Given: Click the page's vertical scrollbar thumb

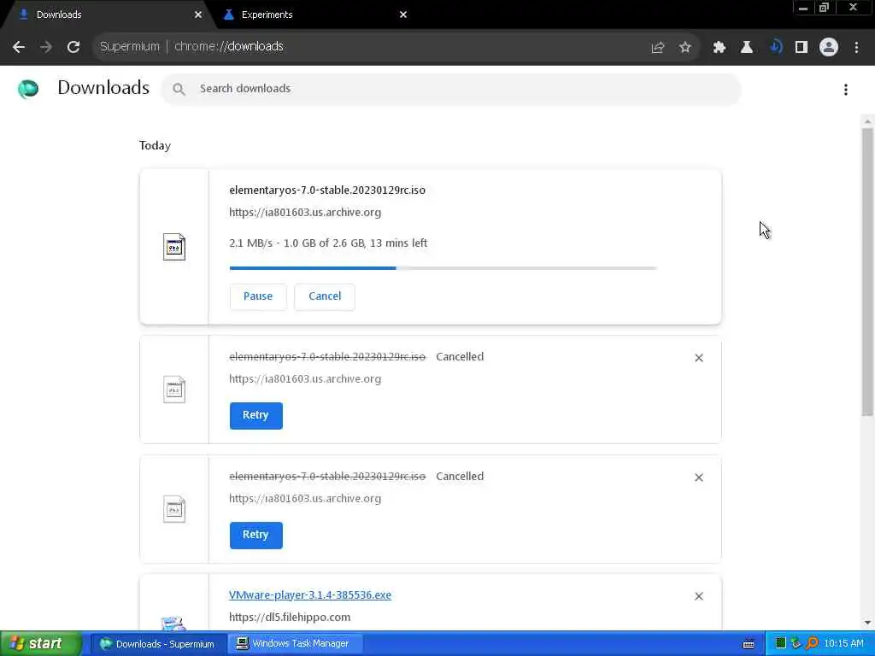Looking at the screenshot, I should click(867, 272).
